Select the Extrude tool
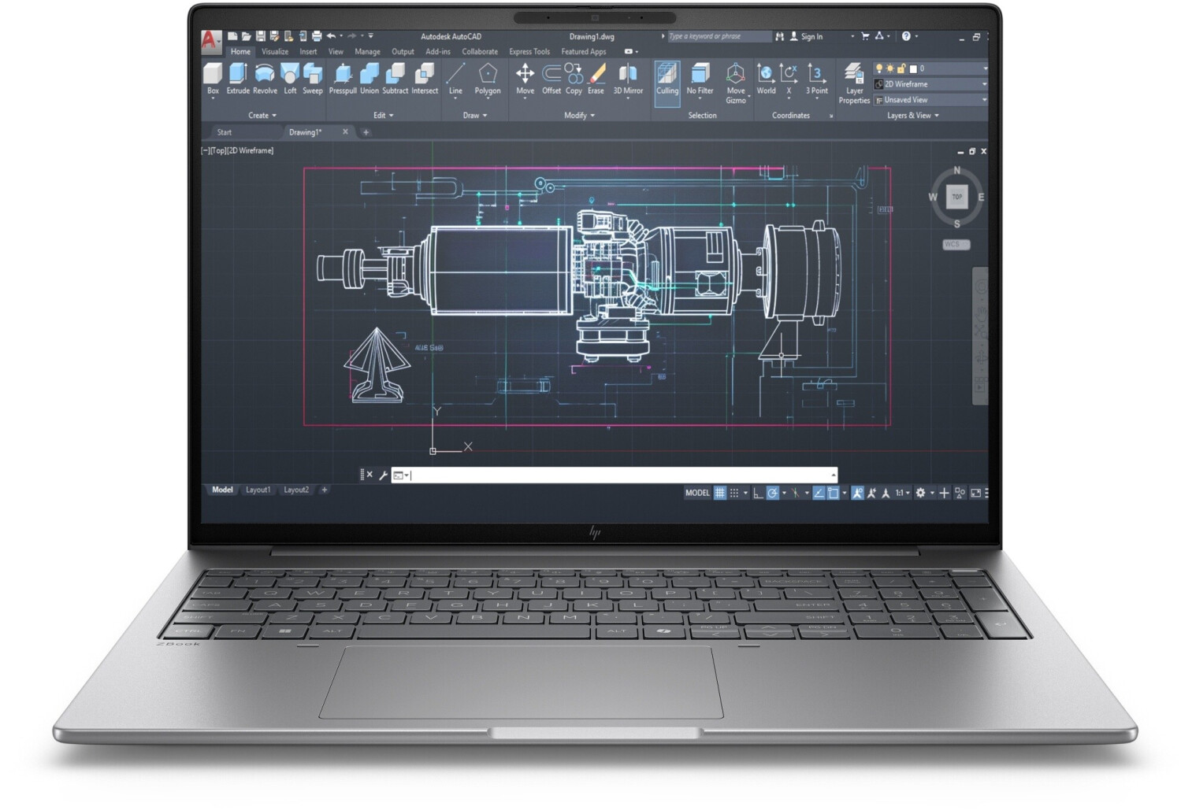This screenshot has height=810, width=1181. pyautogui.click(x=237, y=78)
